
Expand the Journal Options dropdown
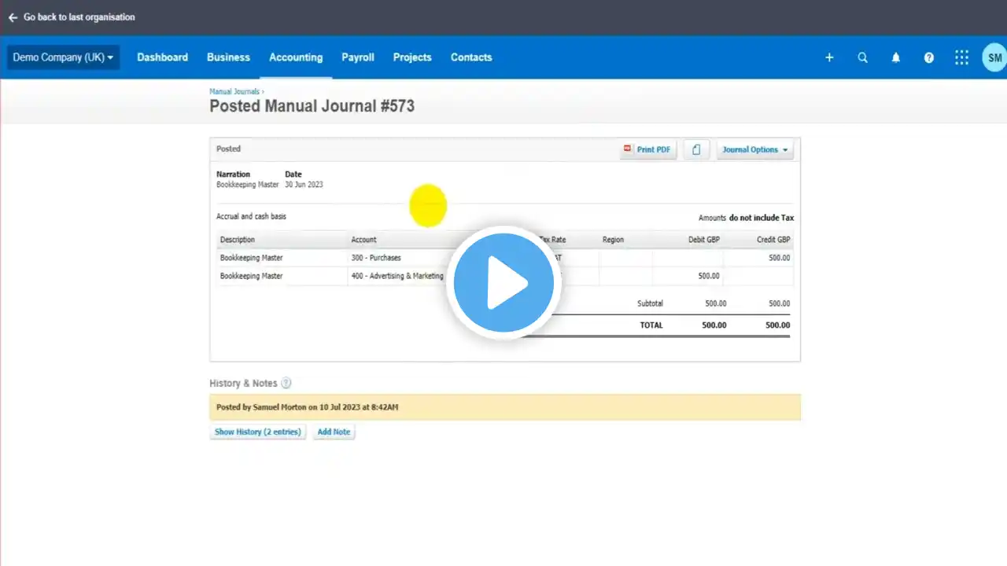[x=754, y=149]
